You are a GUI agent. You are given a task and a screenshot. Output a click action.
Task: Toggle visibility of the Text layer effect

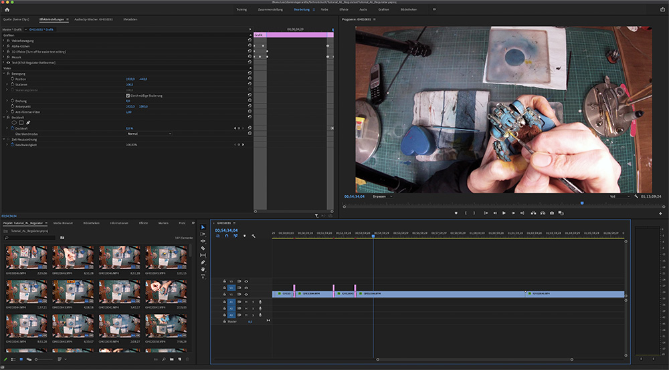[8, 63]
